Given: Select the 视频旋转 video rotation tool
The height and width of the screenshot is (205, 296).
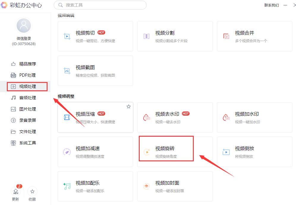Looking at the screenshot, I should click(166, 149).
